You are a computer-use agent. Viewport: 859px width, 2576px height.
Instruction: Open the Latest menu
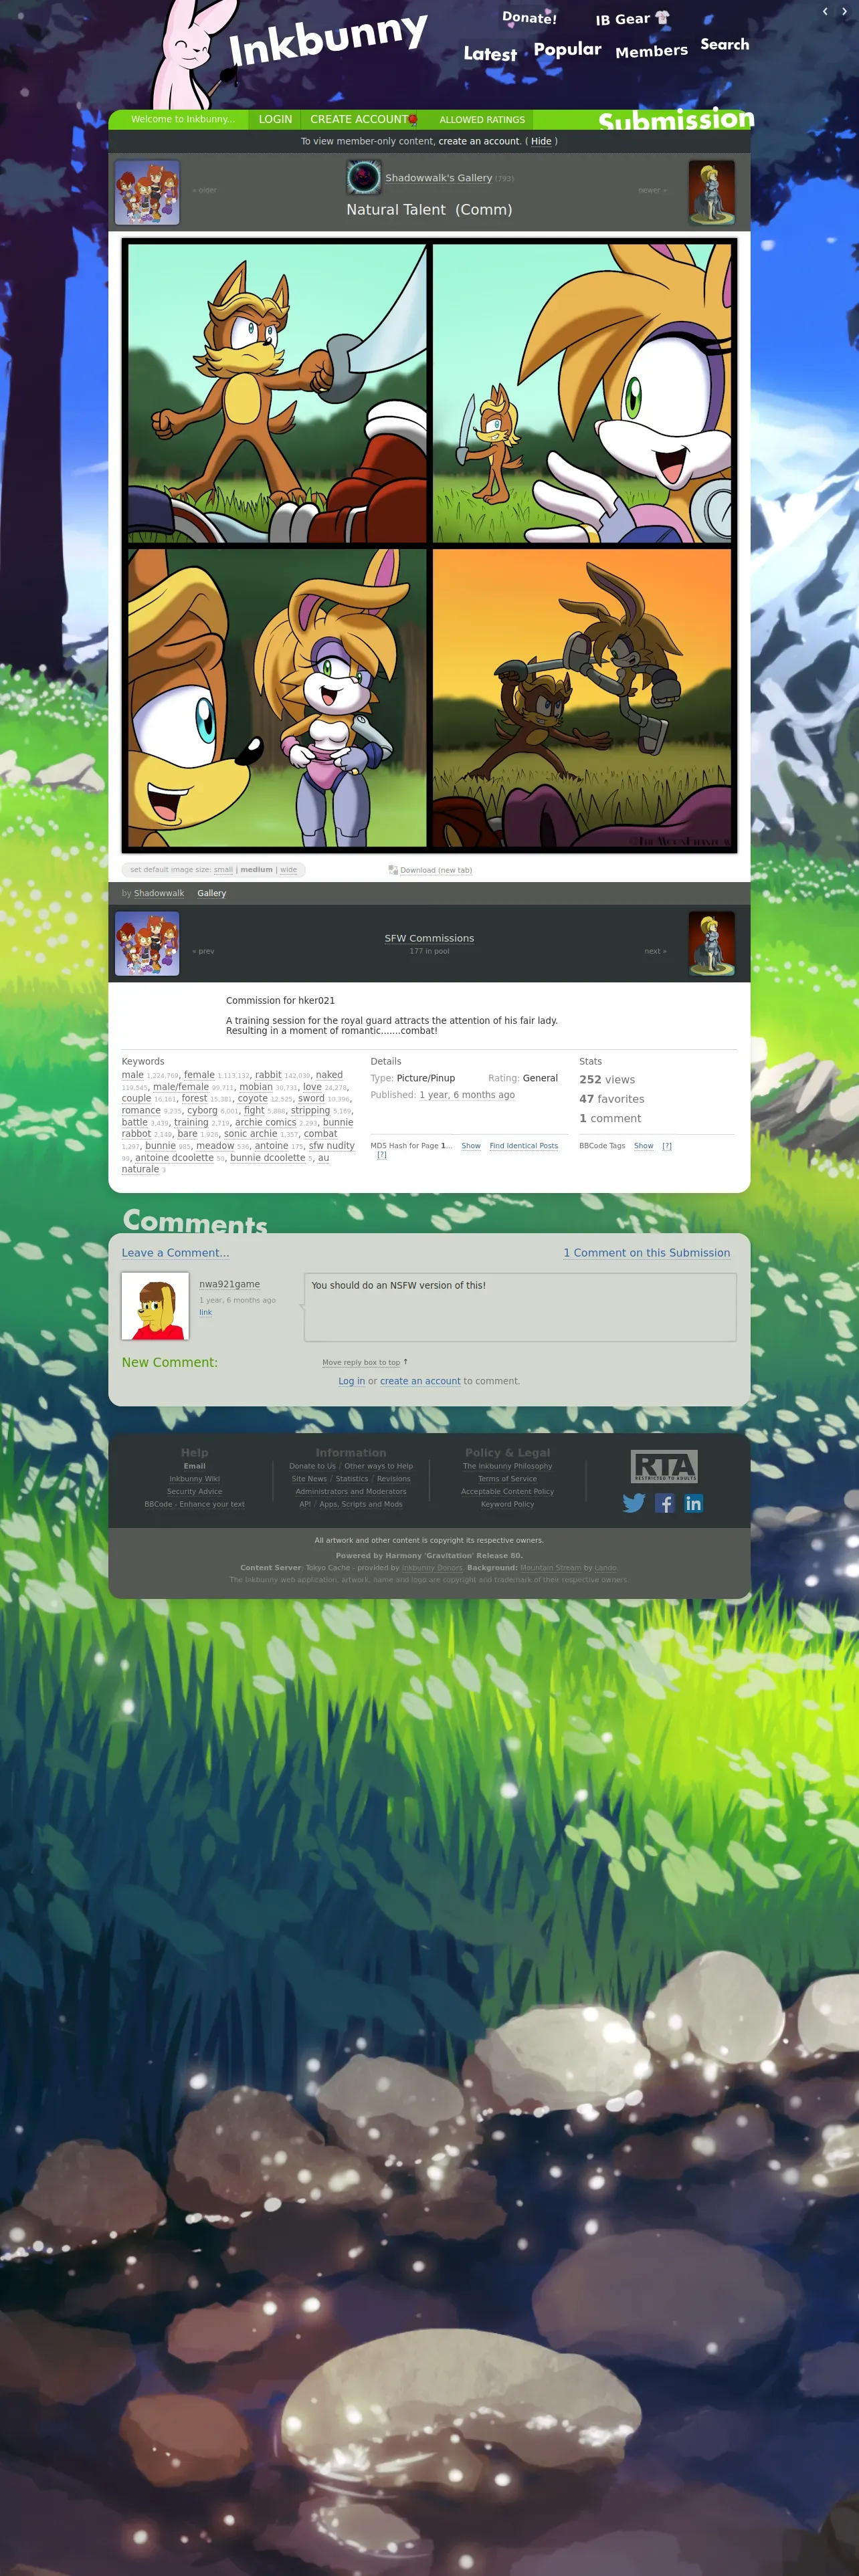490,54
